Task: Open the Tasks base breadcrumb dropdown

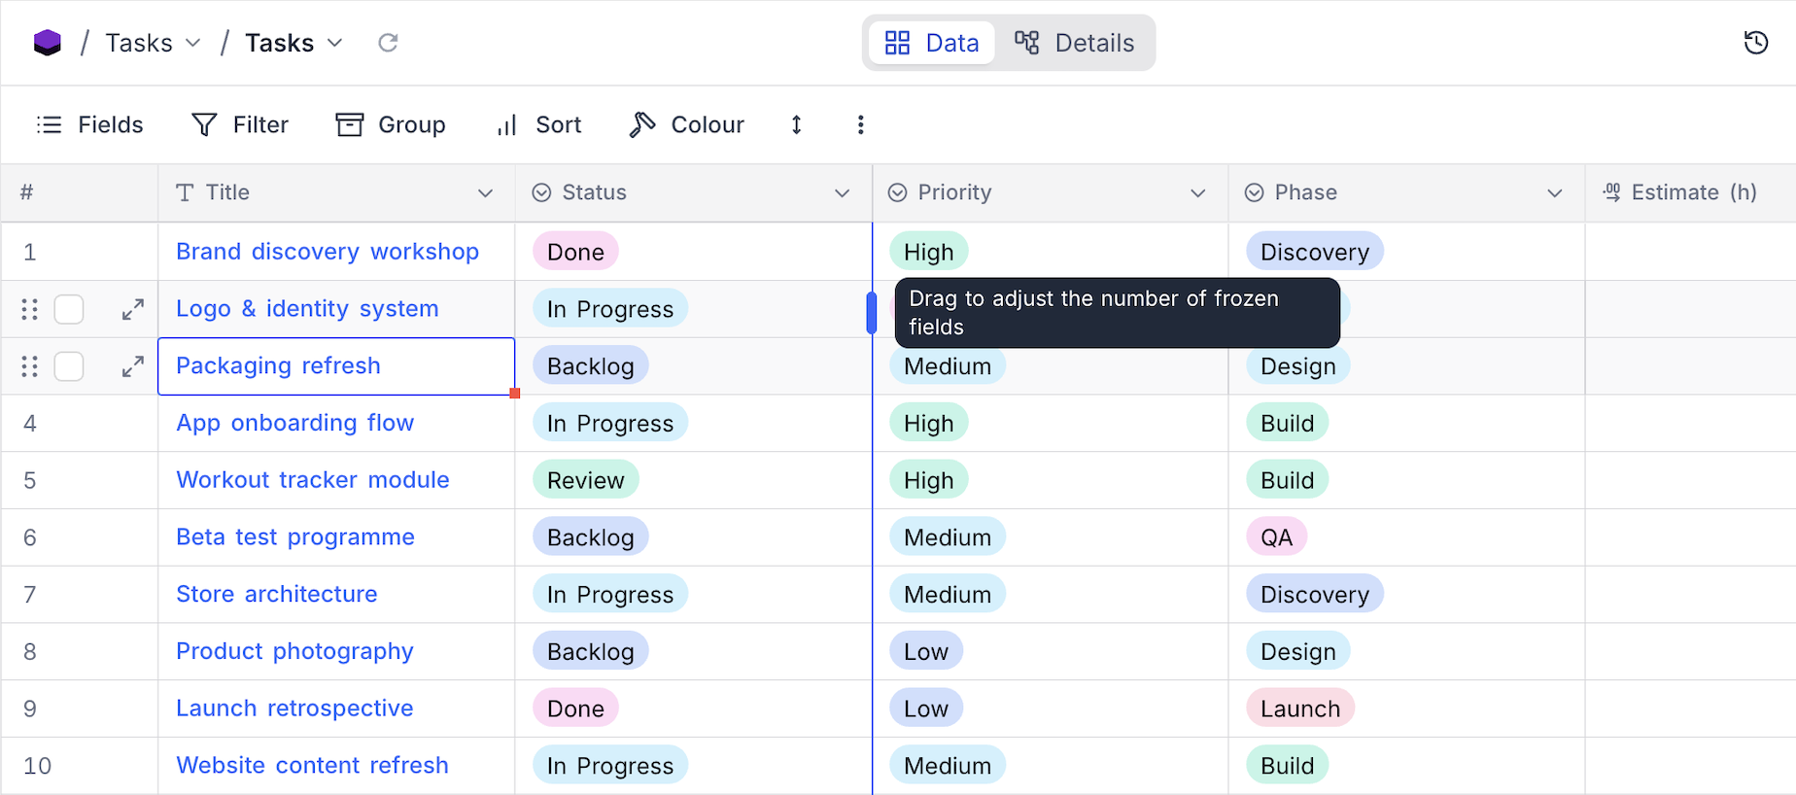Action: coord(153,43)
